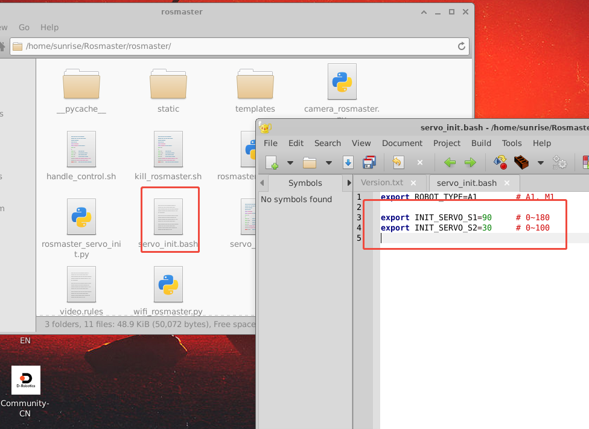589x429 pixels.
Task: Open the Document menu
Action: click(x=402, y=143)
